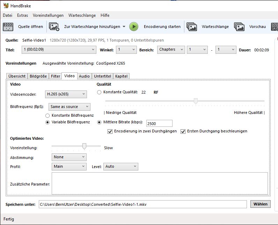Select Variable Bildfrequenz radio button

(47, 122)
